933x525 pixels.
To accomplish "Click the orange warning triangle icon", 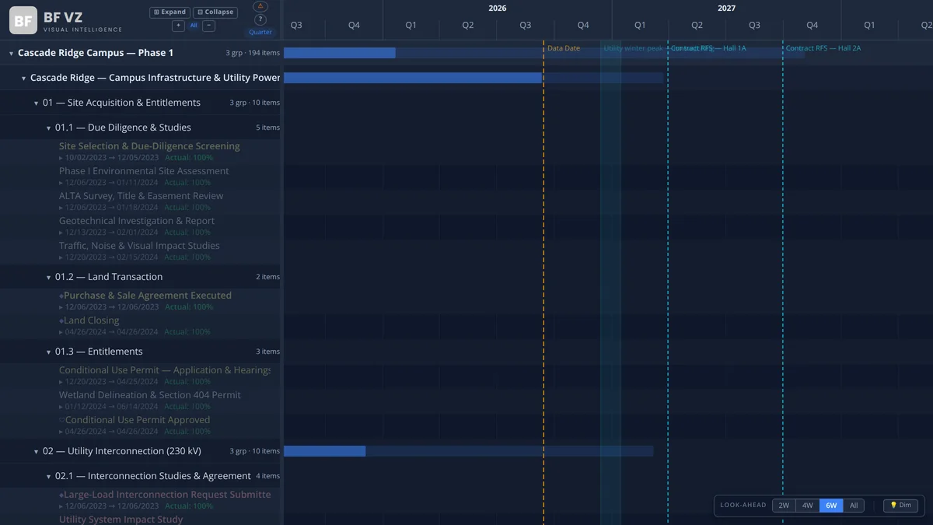I will (x=260, y=6).
